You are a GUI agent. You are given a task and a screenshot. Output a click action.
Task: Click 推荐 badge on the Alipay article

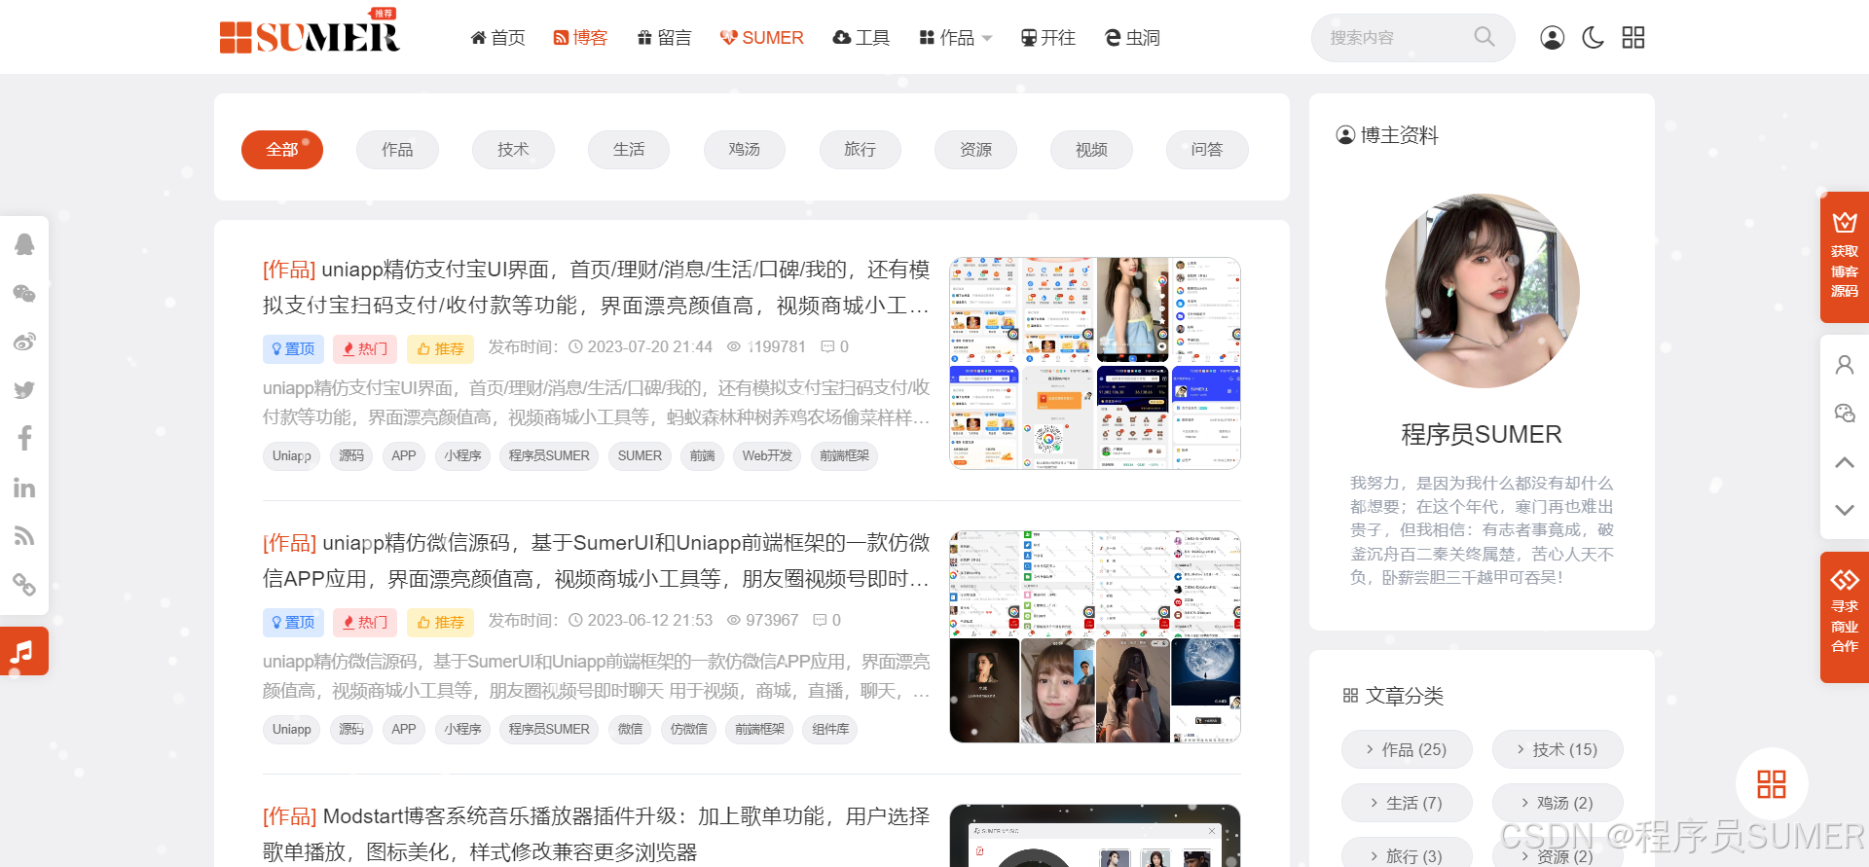[x=440, y=348]
